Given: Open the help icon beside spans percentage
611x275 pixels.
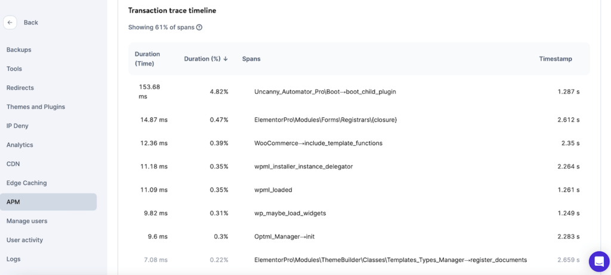Looking at the screenshot, I should 199,27.
